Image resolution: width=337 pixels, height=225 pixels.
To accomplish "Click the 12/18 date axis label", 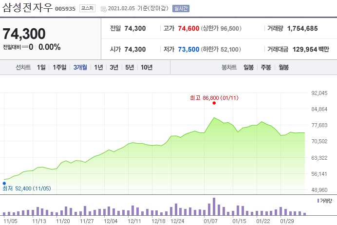I will click(x=158, y=221).
